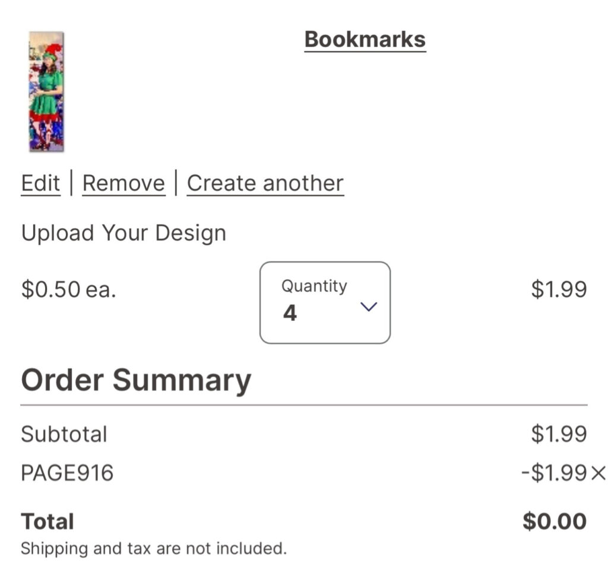Click the shipping and tax disclaimer text
Image resolution: width=608 pixels, height=566 pixels.
153,548
